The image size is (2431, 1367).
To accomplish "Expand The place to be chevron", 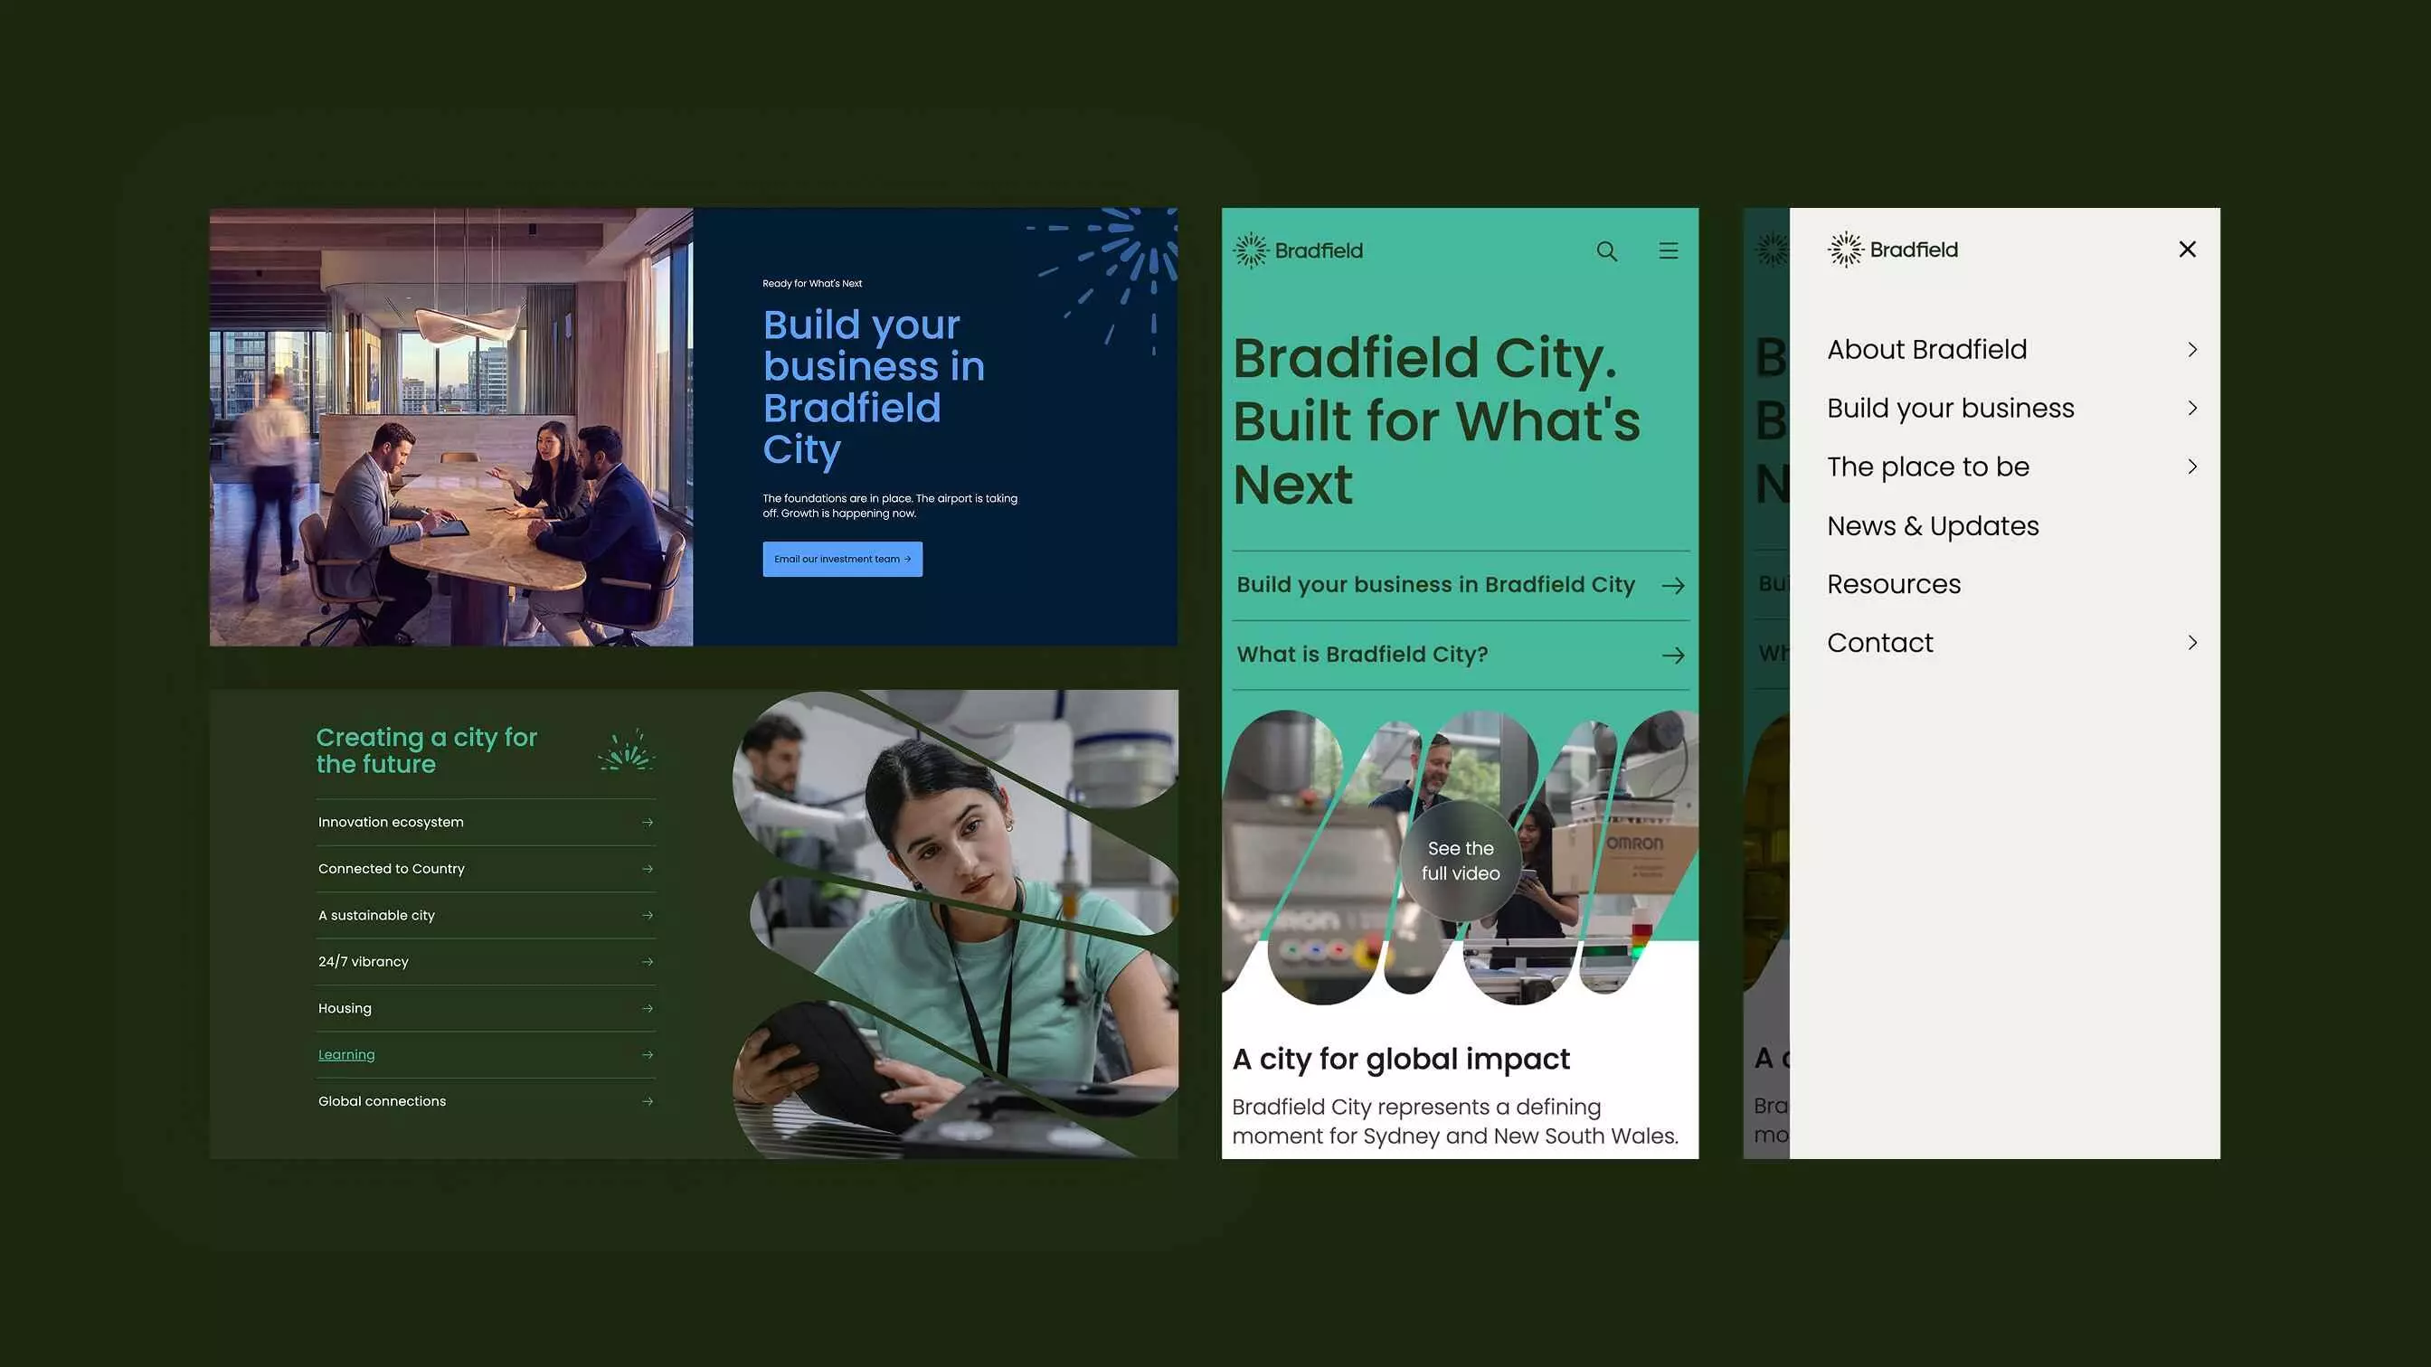I will 2192,467.
